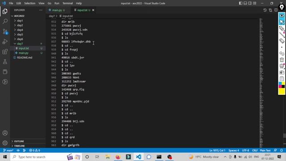Click the eye icon in status bar
286x161 pixels.
point(18,150)
